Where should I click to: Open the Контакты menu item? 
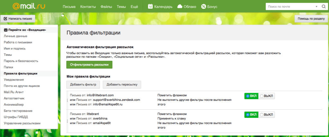point(88,6)
